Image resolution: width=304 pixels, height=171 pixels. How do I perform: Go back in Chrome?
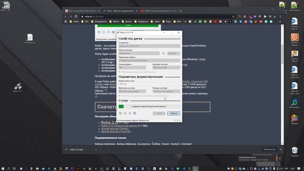(66, 17)
